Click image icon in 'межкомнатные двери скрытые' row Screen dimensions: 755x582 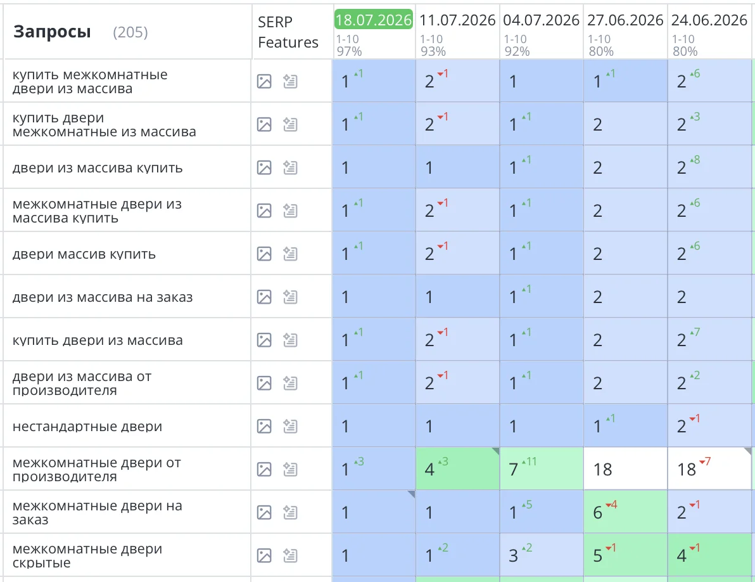click(x=264, y=555)
